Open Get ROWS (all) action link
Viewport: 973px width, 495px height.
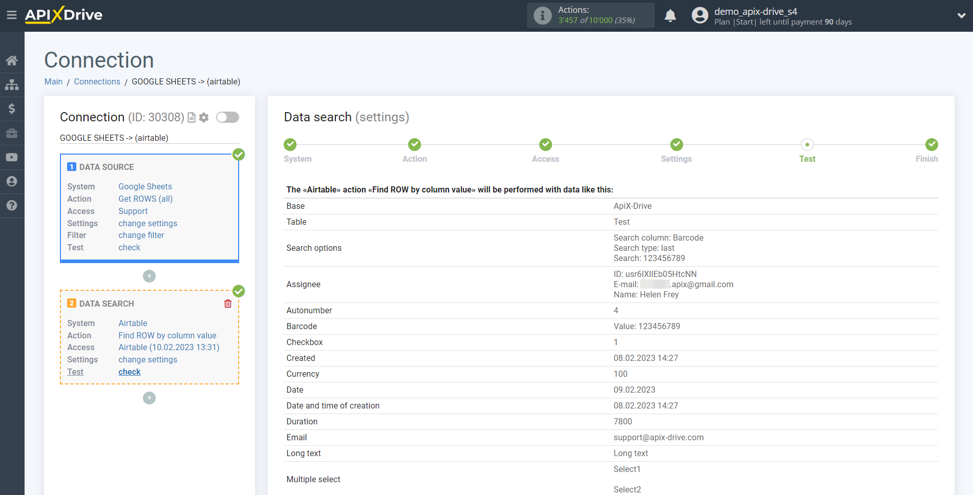pos(145,199)
